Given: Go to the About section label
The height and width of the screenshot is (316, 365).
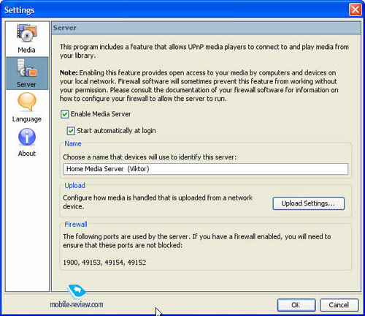Looking at the screenshot, I should (27, 154).
